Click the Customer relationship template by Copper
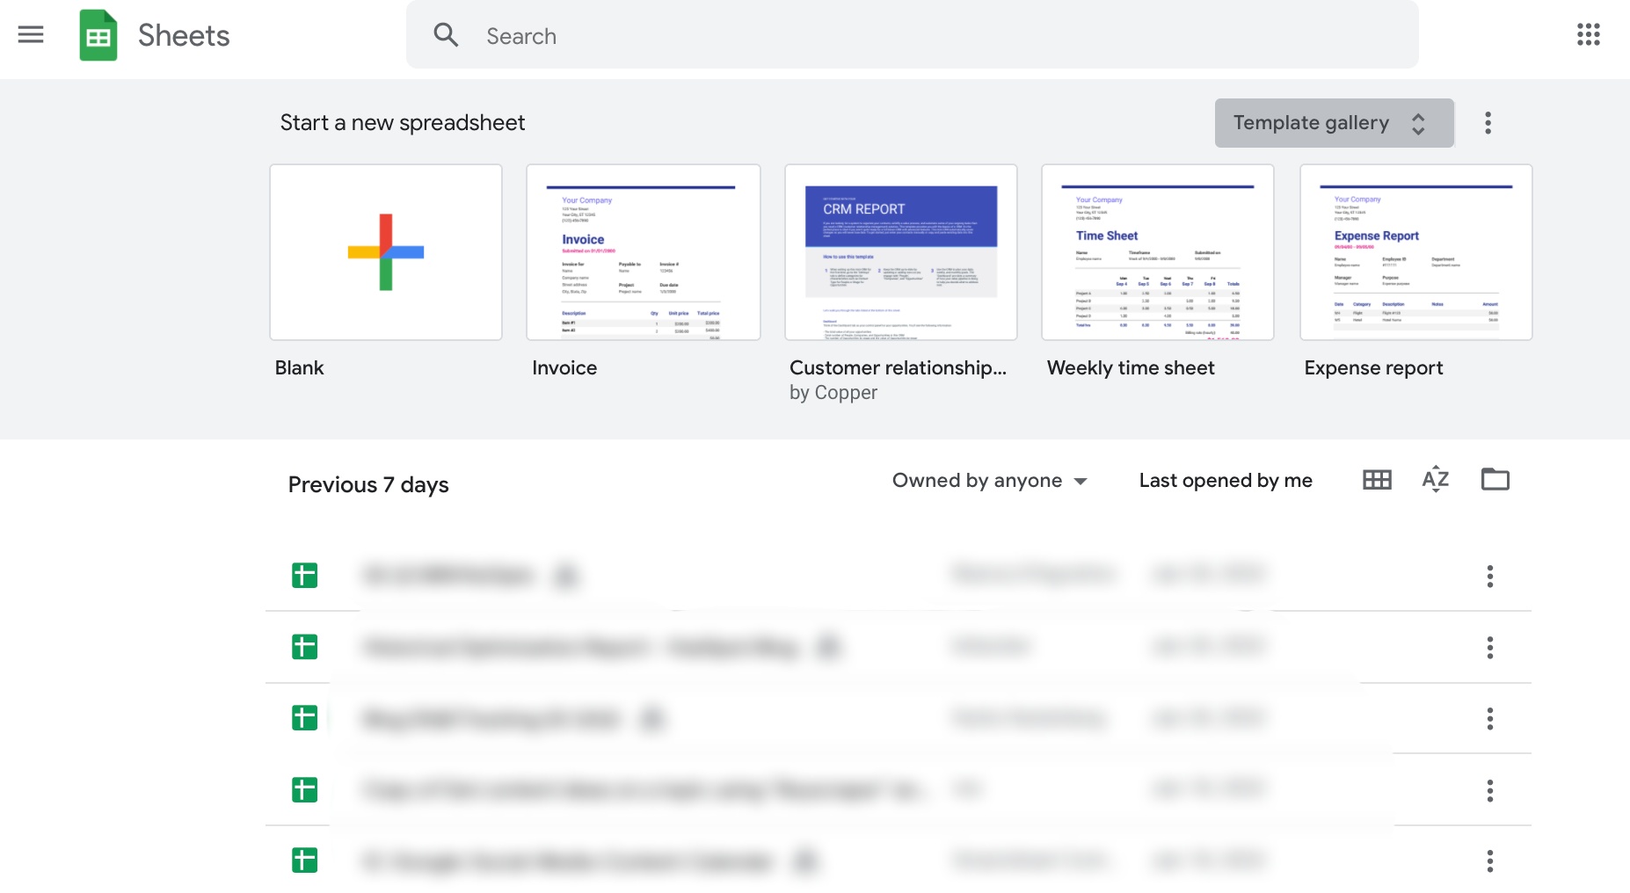The image size is (1630, 893). [900, 252]
